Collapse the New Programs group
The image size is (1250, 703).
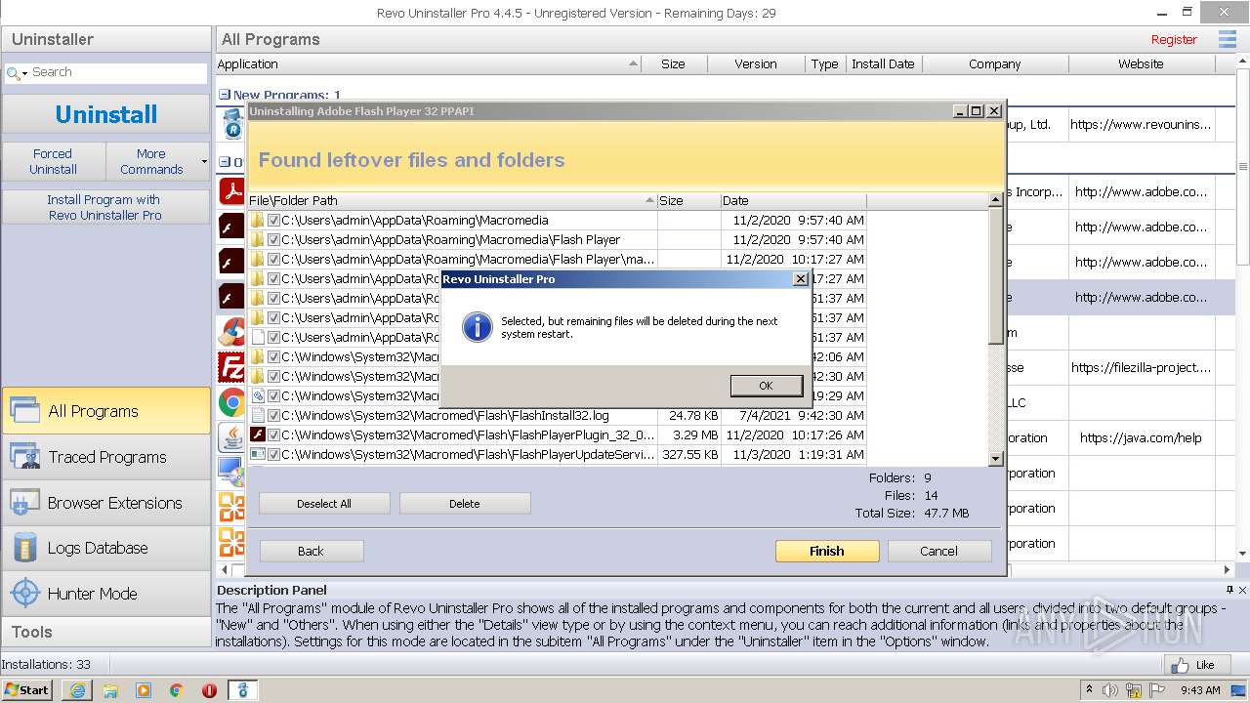pos(225,96)
